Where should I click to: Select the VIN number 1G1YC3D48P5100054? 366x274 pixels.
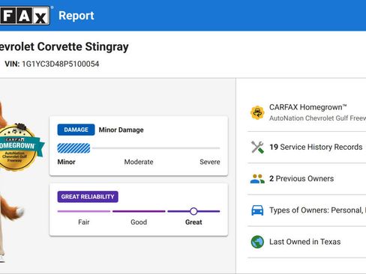(x=61, y=64)
